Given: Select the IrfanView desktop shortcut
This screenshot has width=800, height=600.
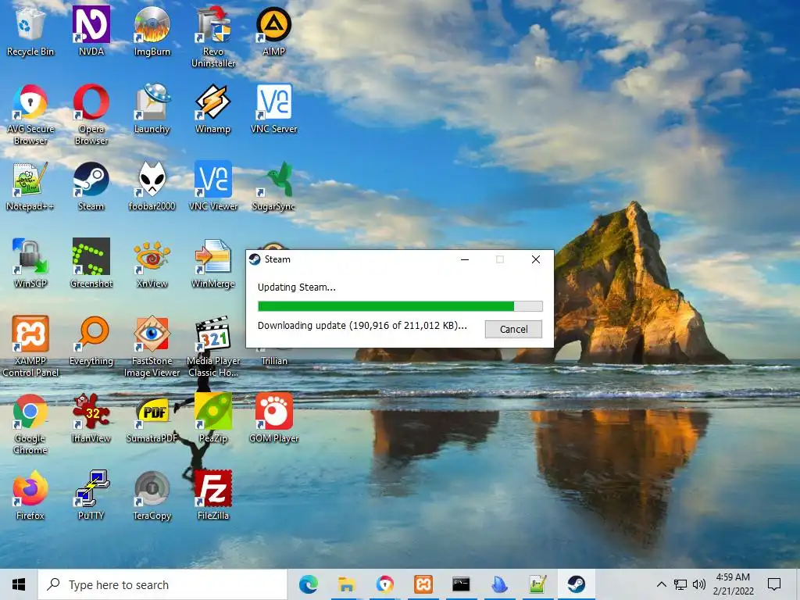Looking at the screenshot, I should [91, 417].
